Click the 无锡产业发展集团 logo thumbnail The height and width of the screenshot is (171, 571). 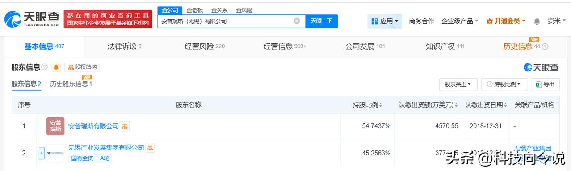pyautogui.click(x=55, y=153)
